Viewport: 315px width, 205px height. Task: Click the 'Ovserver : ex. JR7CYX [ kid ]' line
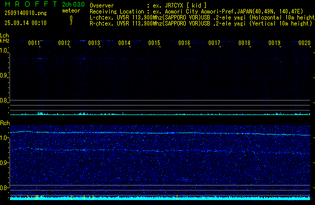coord(148,5)
